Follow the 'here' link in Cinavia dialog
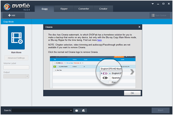Screen dimensions: 173x115 [99, 40]
